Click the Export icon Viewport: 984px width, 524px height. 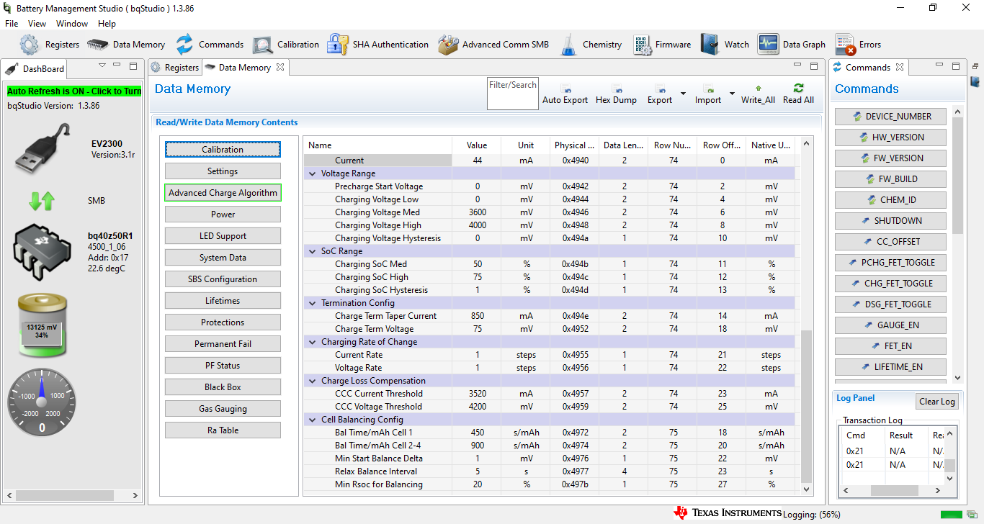659,89
